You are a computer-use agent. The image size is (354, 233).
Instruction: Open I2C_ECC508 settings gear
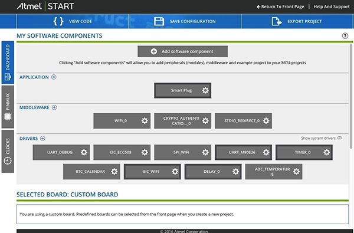(145, 152)
